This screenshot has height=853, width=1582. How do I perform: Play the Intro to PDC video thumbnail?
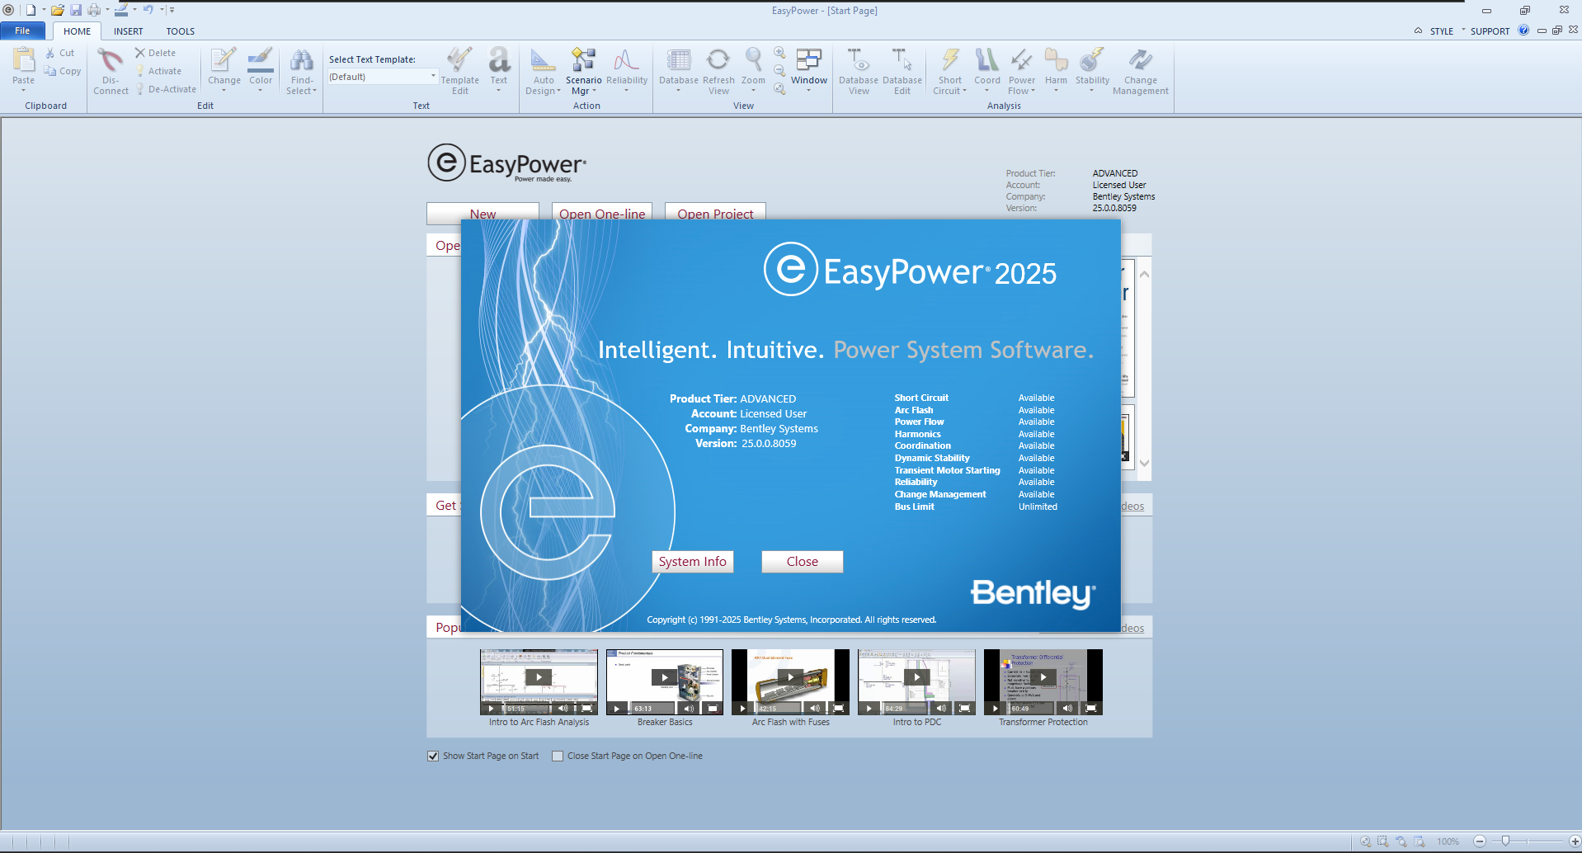(916, 677)
